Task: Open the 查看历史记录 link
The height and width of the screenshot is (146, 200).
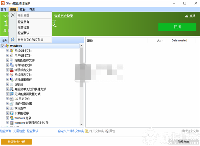Action: pyautogui.click(x=64, y=16)
